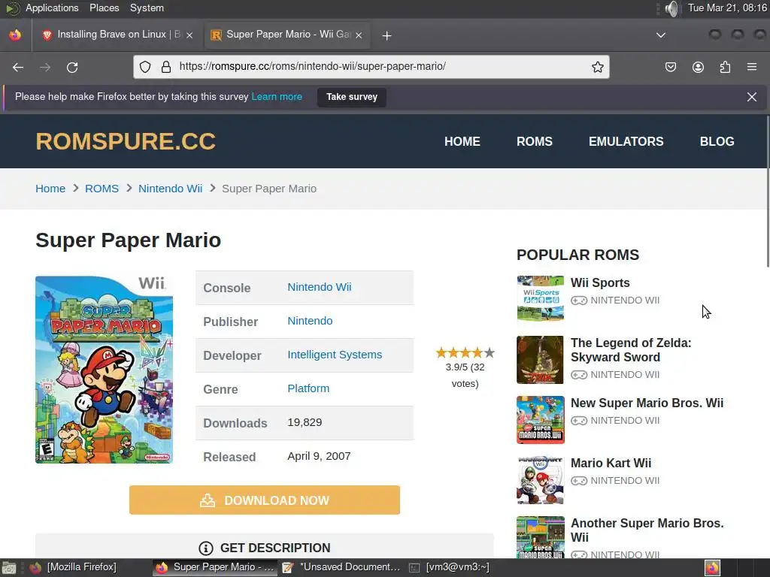Open the tracking protection shield icon

point(145,67)
